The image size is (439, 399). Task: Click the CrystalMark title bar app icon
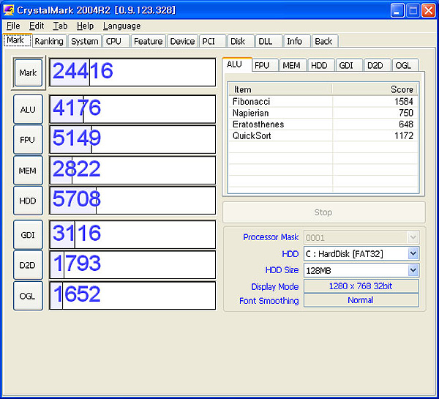click(8, 10)
